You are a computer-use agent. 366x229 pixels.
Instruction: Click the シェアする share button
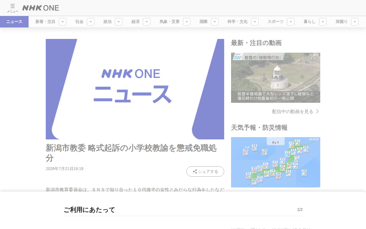tap(205, 171)
